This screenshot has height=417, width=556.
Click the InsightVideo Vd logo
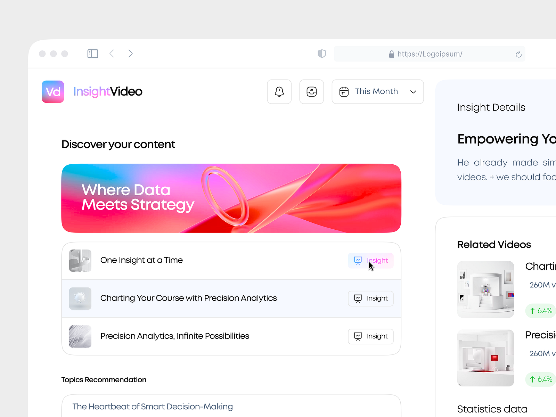[52, 91]
